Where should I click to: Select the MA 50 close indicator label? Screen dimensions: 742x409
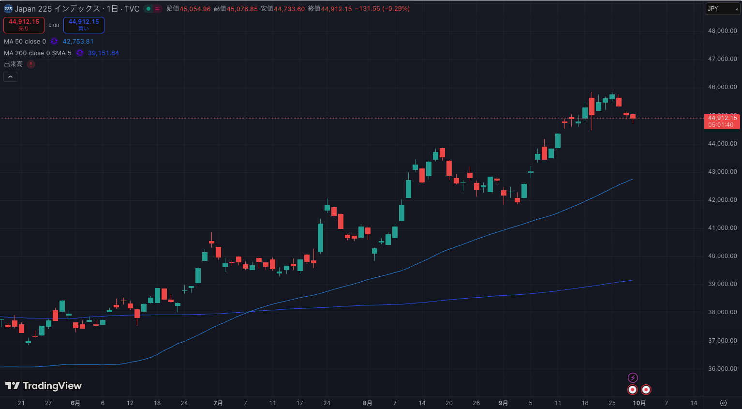[25, 42]
